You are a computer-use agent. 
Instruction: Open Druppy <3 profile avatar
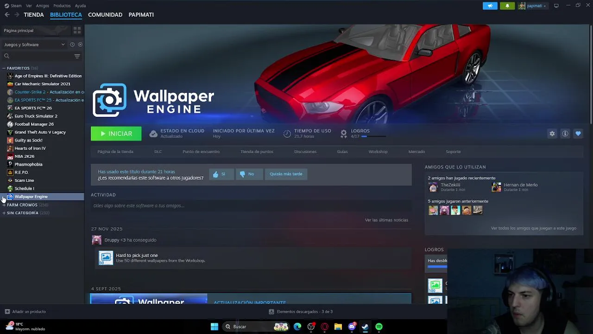(96, 240)
